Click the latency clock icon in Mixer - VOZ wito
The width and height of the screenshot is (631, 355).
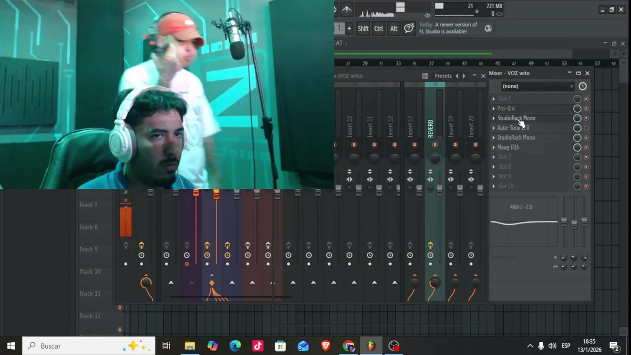(x=582, y=86)
